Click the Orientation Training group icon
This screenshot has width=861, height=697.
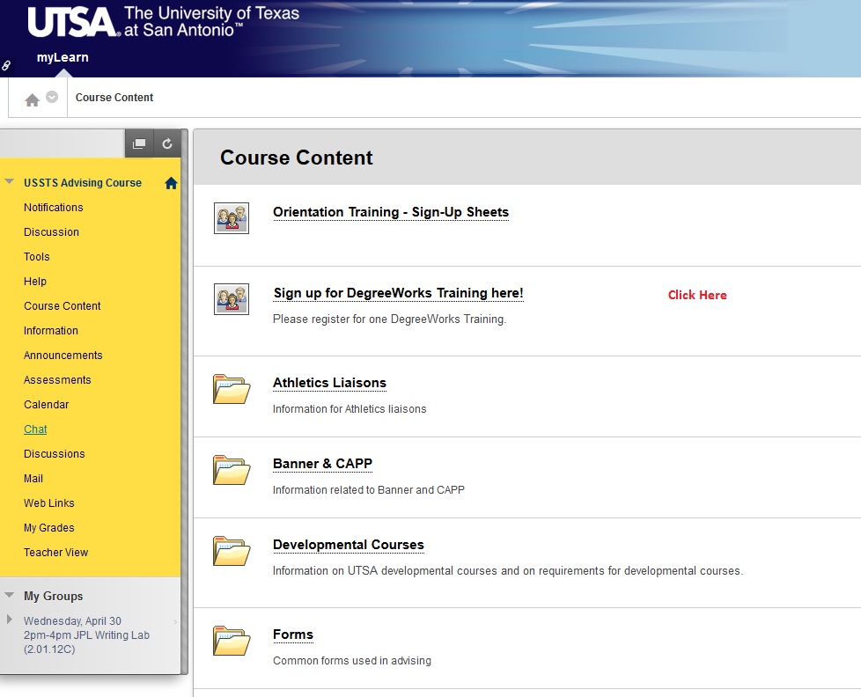click(232, 217)
